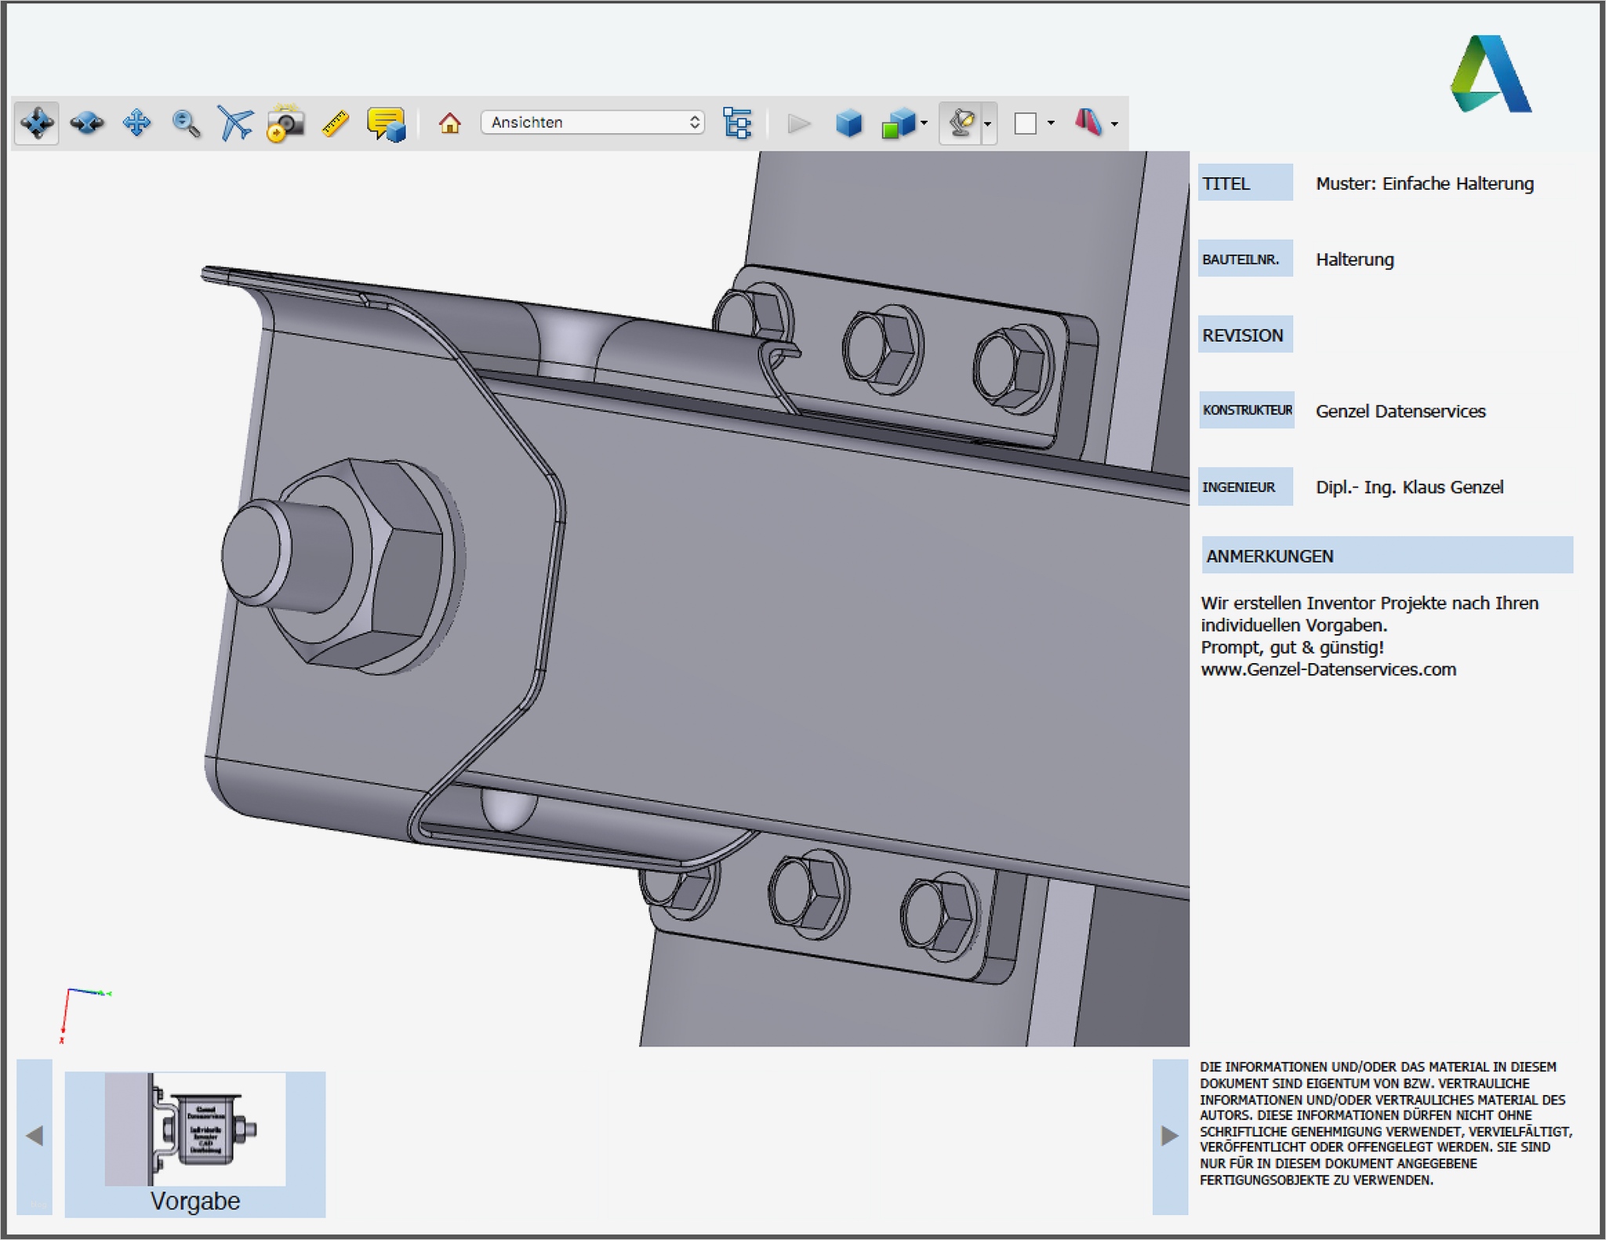Toggle the lighting lamp button
1606x1240 pixels.
[961, 123]
